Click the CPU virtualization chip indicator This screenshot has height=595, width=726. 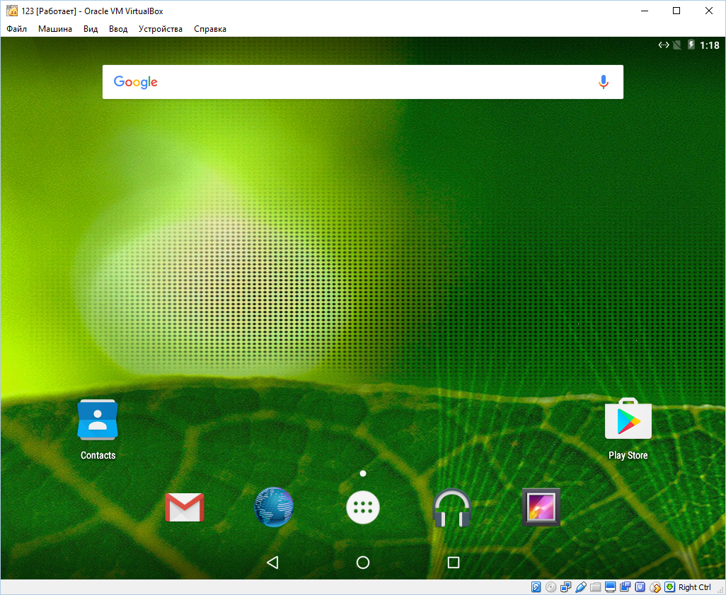coord(640,587)
